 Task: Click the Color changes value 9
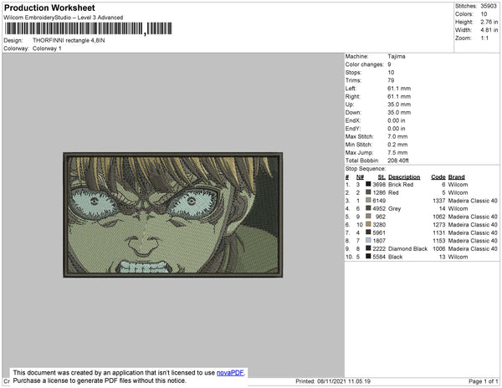[389, 64]
